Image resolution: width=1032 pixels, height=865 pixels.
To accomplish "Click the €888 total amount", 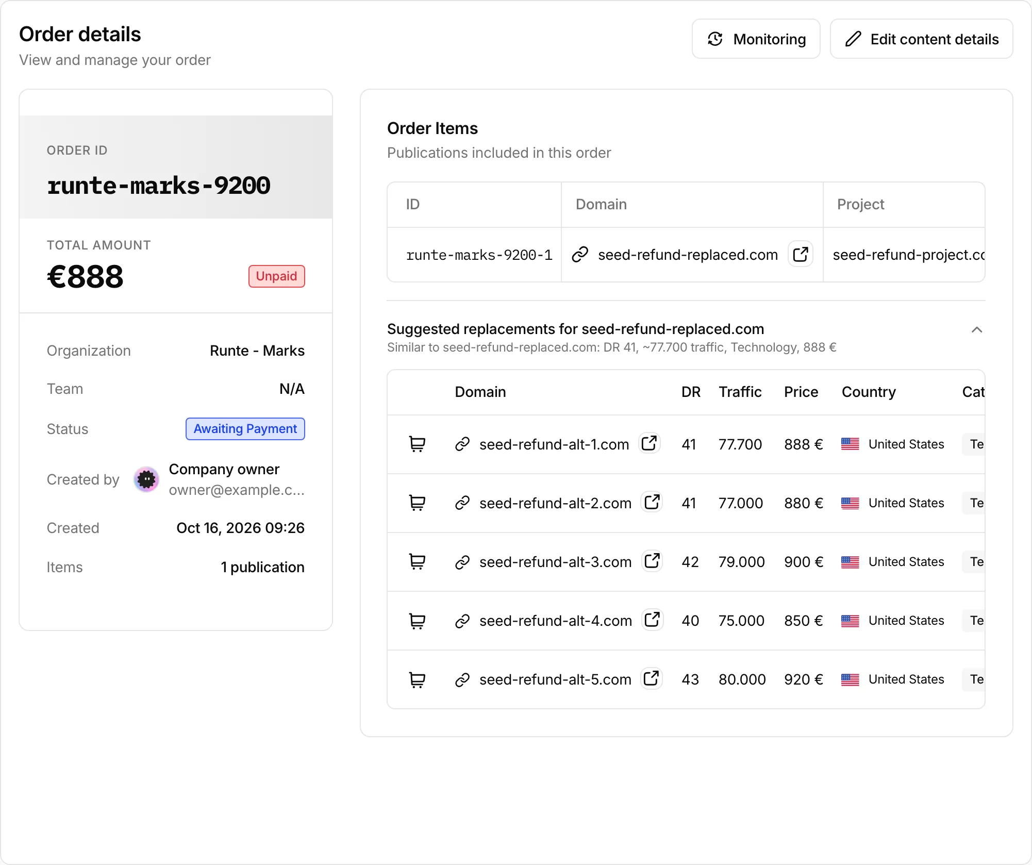I will pyautogui.click(x=85, y=276).
